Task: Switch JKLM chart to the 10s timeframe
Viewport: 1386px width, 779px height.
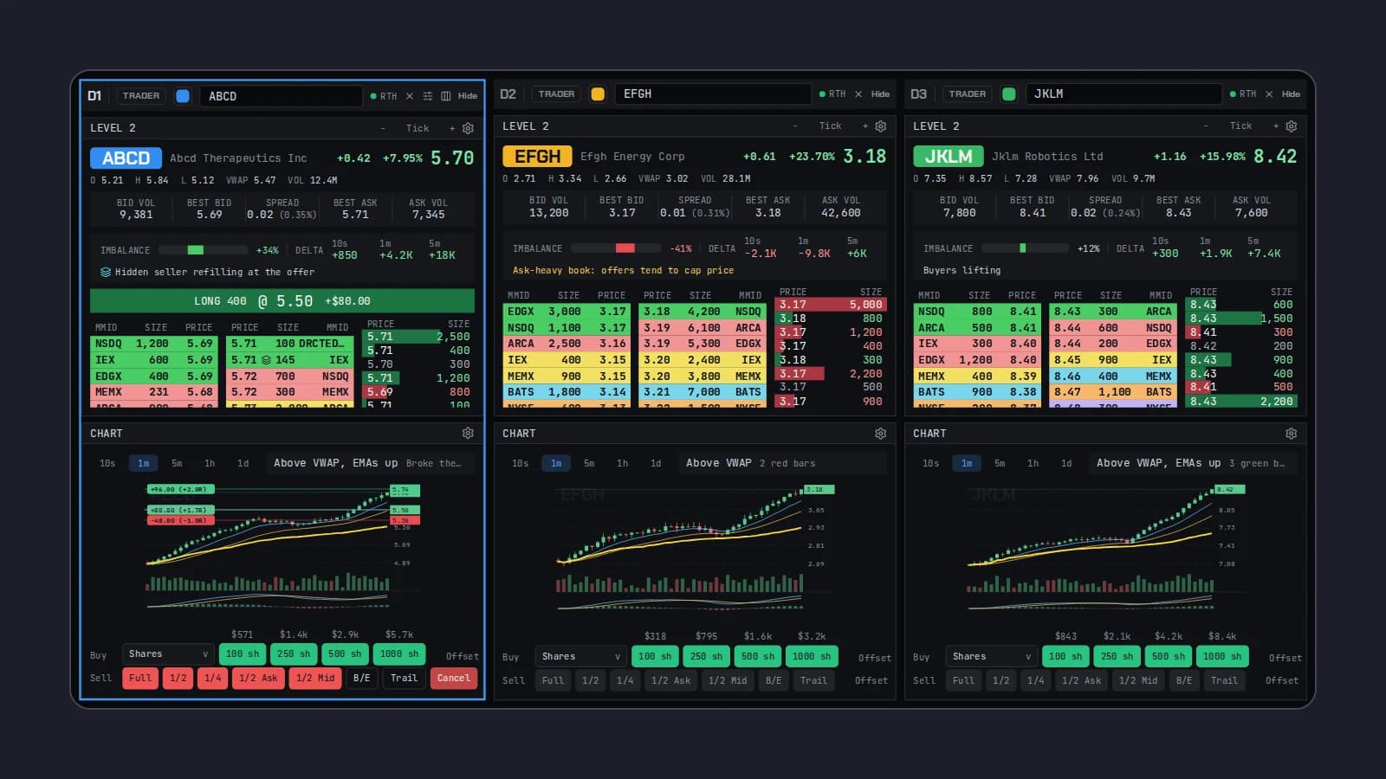Action: (930, 463)
